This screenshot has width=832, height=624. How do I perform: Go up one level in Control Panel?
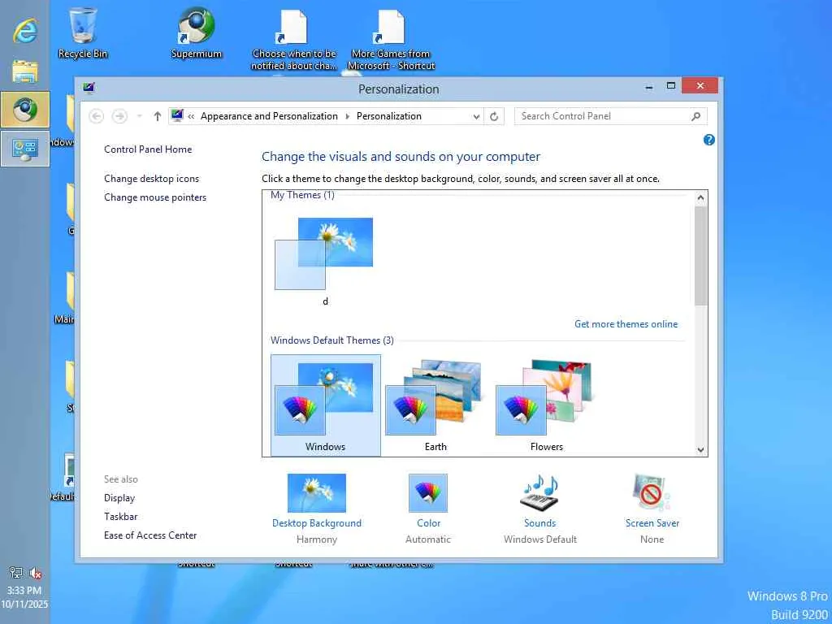coord(157,116)
